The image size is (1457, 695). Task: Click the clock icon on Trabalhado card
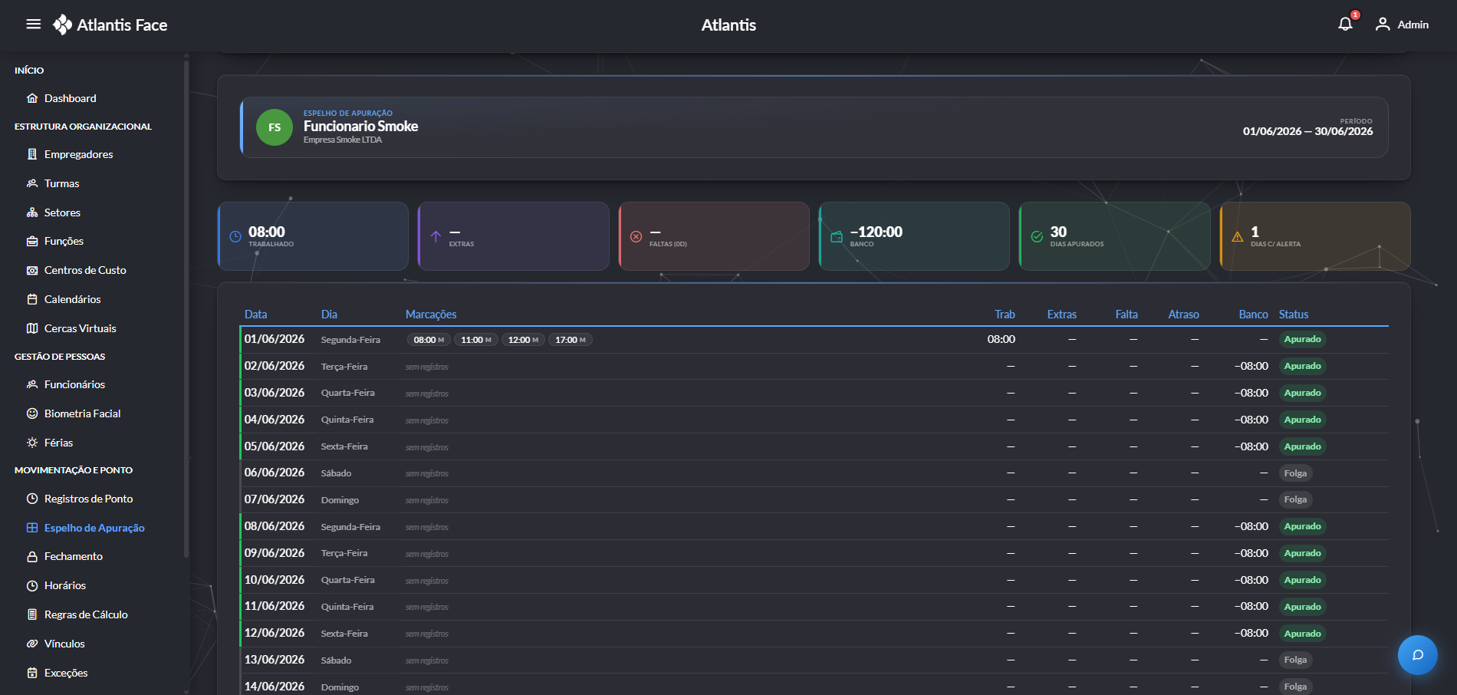[235, 236]
